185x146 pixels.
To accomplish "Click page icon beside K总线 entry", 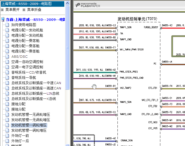I will [x=7, y=99].
